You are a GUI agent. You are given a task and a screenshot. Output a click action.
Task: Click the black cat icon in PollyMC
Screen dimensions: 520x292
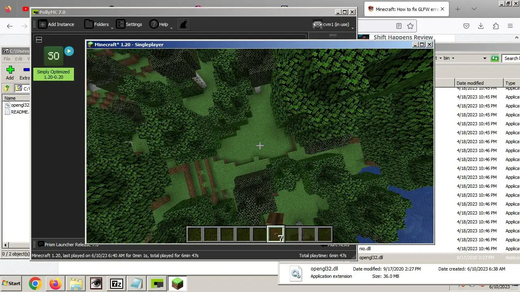click(183, 24)
